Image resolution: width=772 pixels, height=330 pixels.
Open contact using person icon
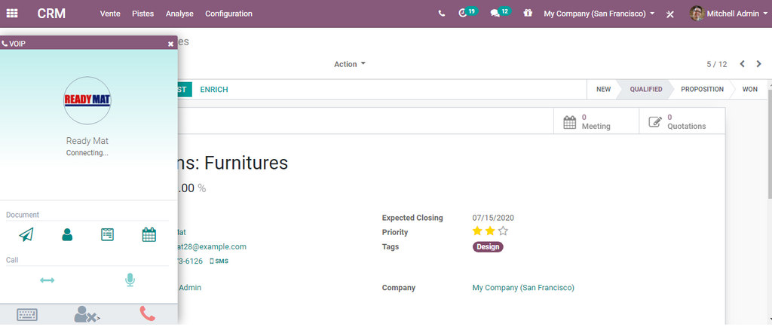pyautogui.click(x=67, y=235)
